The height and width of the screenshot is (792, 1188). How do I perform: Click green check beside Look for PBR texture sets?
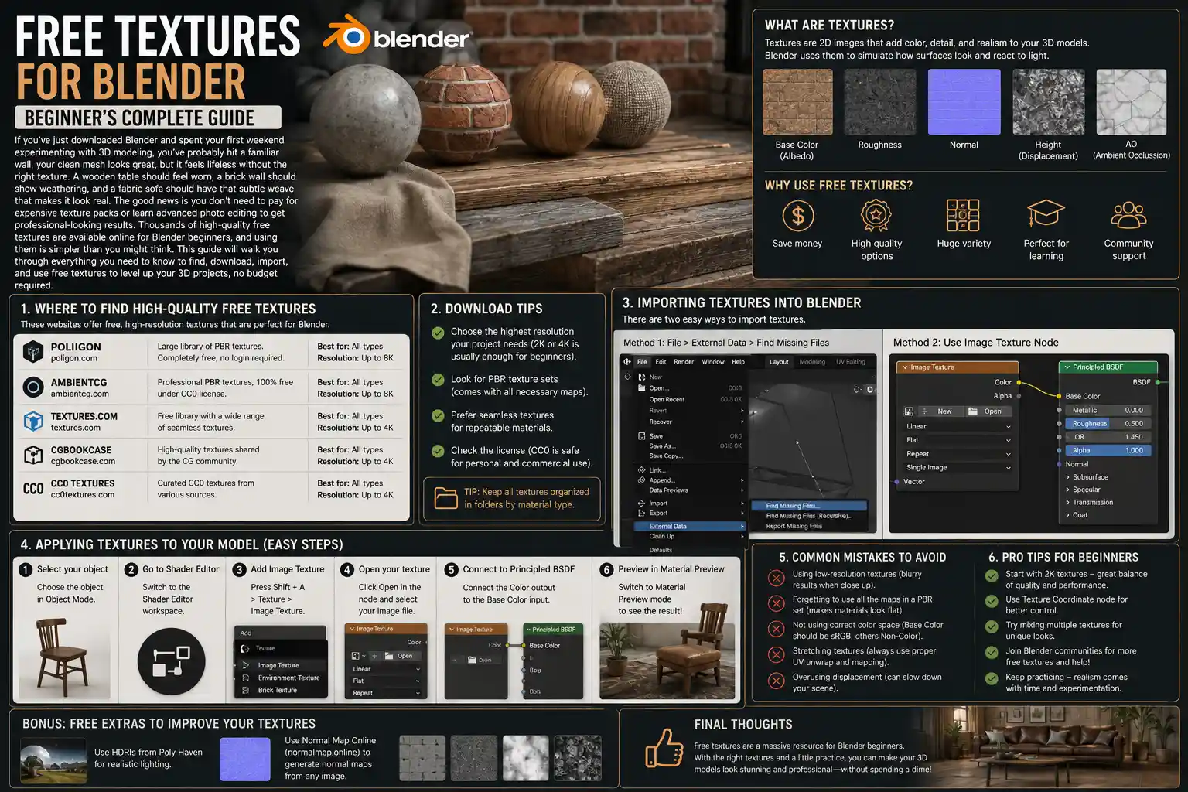438,380
